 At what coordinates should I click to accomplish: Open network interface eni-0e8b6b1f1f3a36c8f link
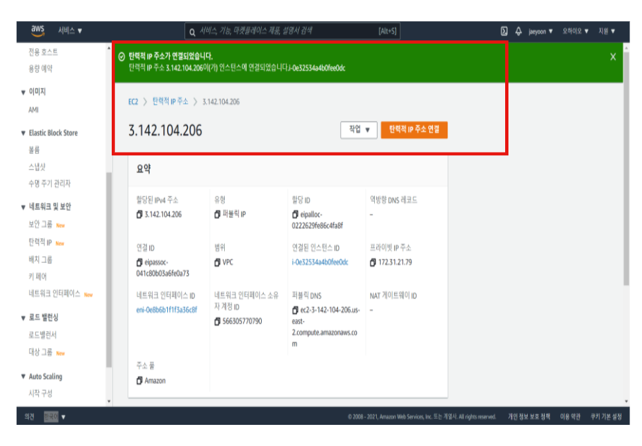(x=167, y=310)
